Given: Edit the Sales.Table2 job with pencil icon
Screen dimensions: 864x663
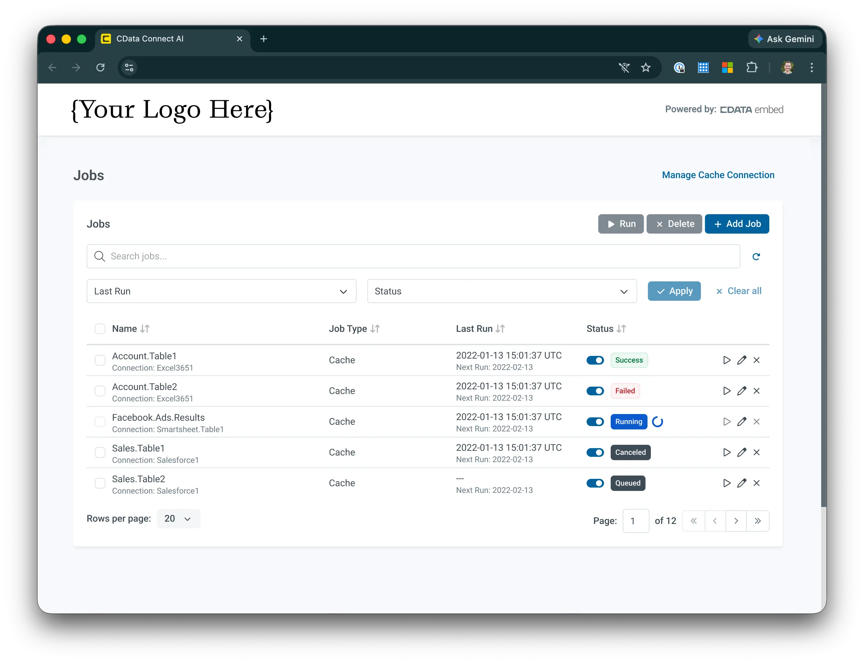Looking at the screenshot, I should (742, 483).
